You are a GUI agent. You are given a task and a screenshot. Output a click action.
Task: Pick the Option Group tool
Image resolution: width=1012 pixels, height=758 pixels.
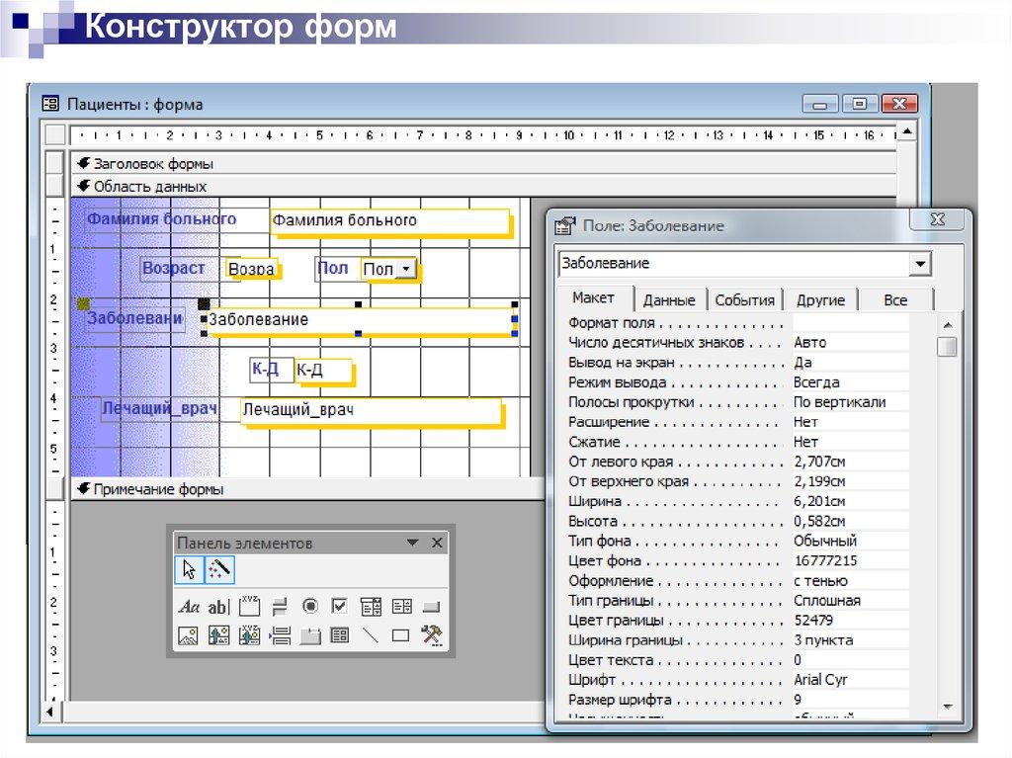249,606
